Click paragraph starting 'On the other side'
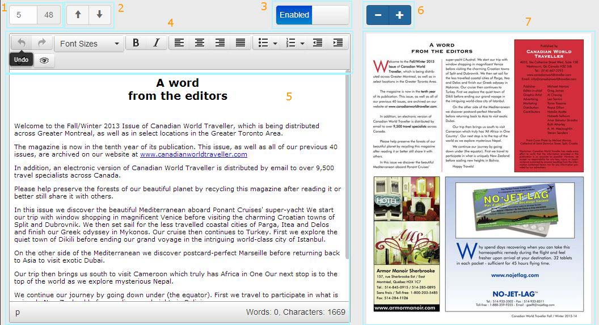Screen dimensions: 599x325 coord(177,256)
